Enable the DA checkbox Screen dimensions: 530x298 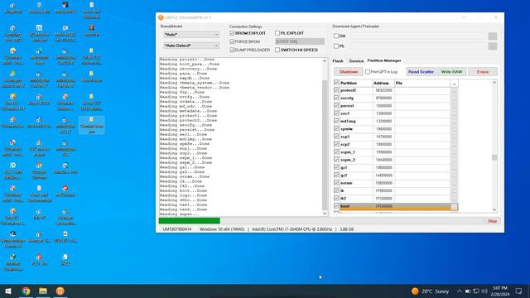tap(336, 36)
